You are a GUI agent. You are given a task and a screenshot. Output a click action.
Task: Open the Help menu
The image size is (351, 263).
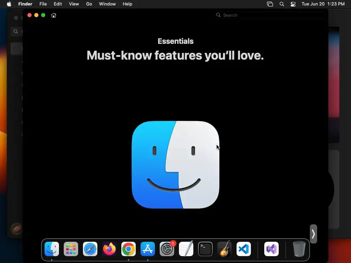click(128, 4)
